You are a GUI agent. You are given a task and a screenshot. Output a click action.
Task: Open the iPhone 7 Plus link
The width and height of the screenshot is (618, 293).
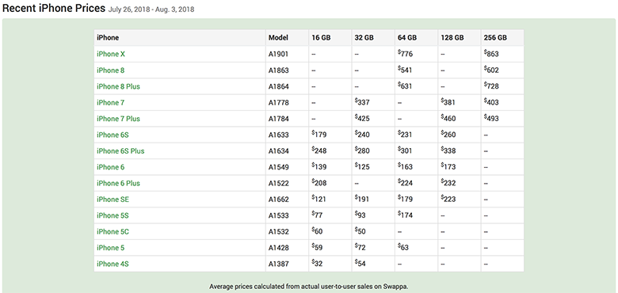pos(118,119)
